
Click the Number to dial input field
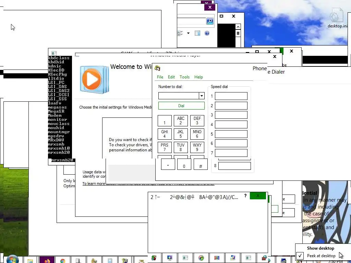[x=179, y=96]
